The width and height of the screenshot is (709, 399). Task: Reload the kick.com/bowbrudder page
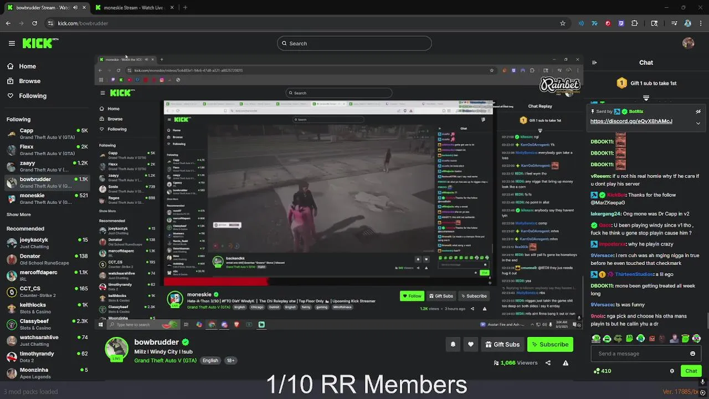pyautogui.click(x=34, y=23)
